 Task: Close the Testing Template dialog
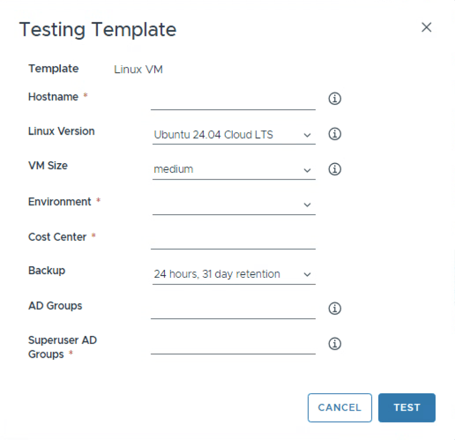point(426,28)
